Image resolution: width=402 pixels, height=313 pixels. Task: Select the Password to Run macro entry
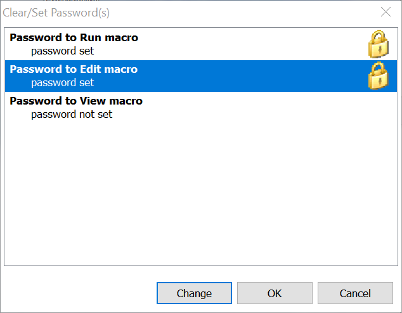74,38
